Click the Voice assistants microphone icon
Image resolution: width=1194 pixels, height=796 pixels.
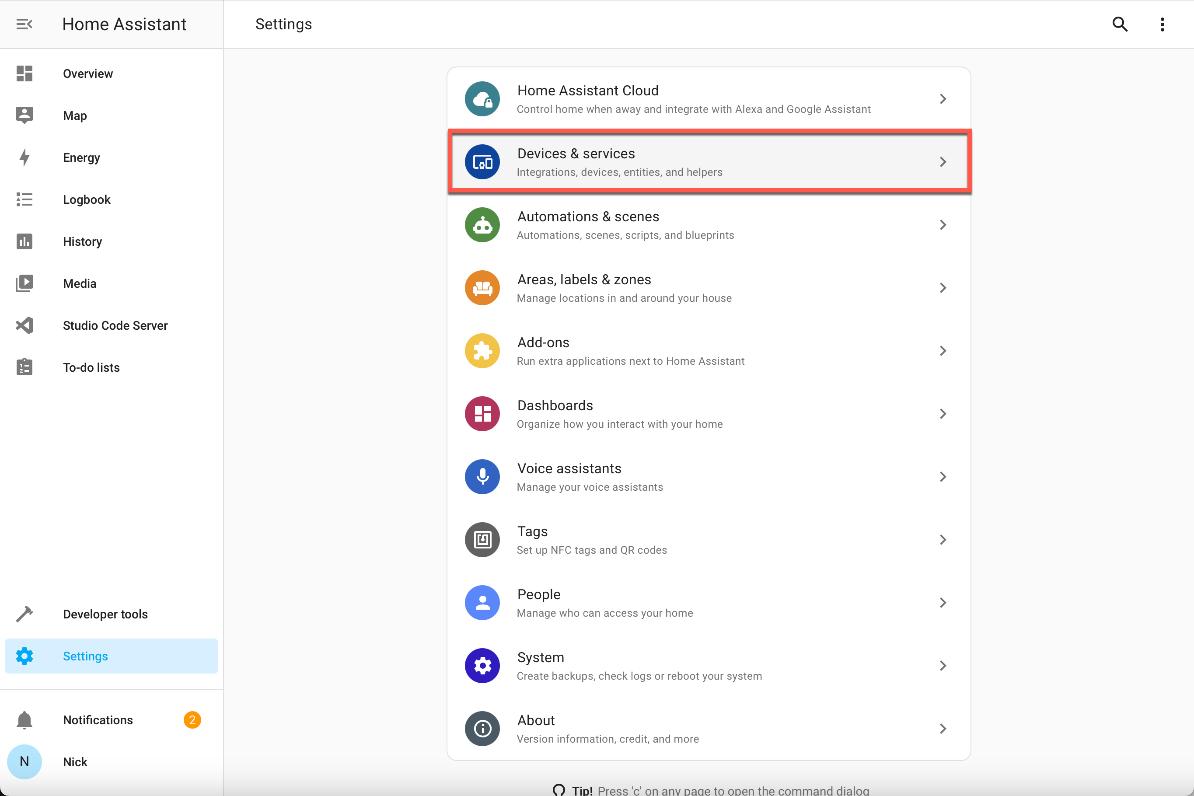click(482, 477)
